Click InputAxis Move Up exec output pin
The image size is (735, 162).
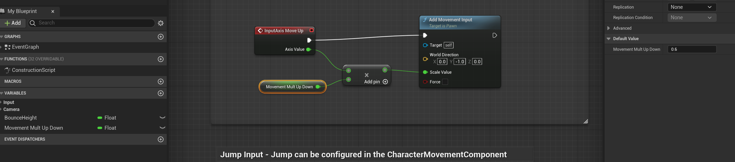tap(309, 40)
